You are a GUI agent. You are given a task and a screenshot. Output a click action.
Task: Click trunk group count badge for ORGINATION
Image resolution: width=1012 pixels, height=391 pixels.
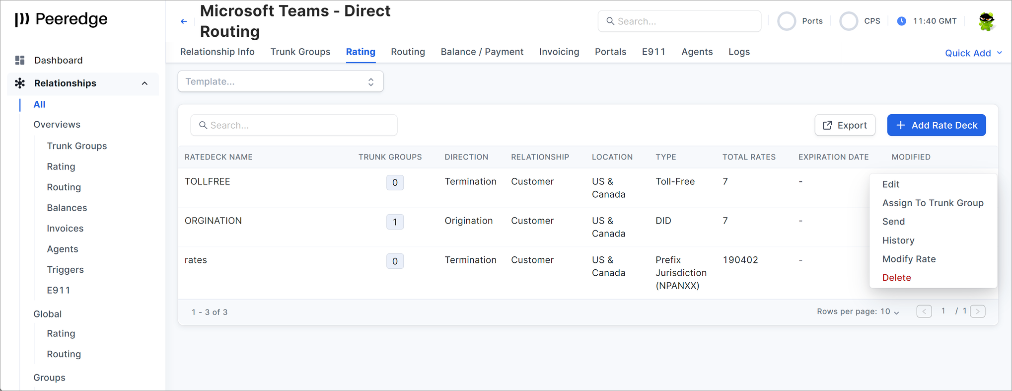point(395,222)
